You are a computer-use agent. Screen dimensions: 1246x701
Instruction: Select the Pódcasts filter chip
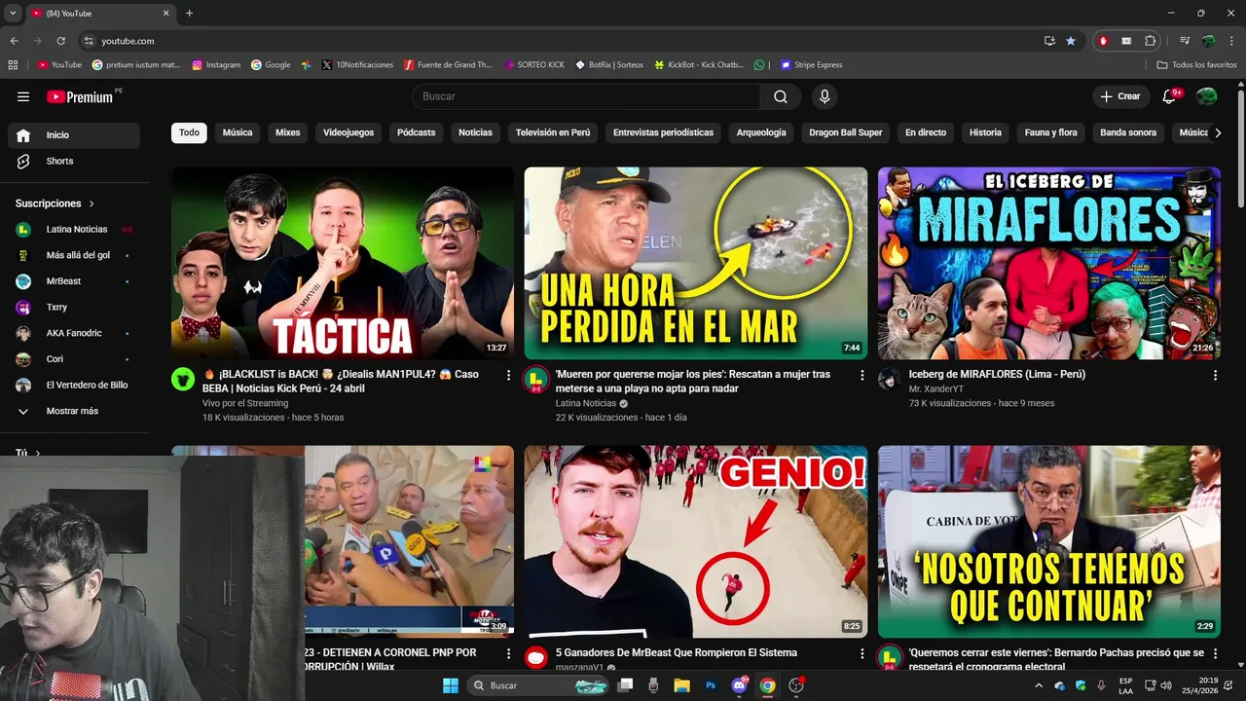point(417,132)
